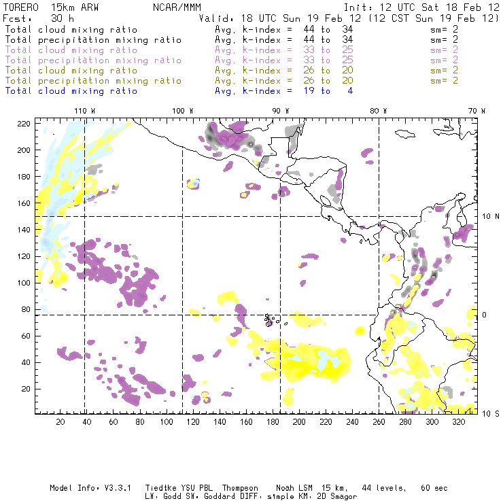Click the '320' x-axis grid label
The width and height of the screenshot is (503, 503).
coord(458,422)
